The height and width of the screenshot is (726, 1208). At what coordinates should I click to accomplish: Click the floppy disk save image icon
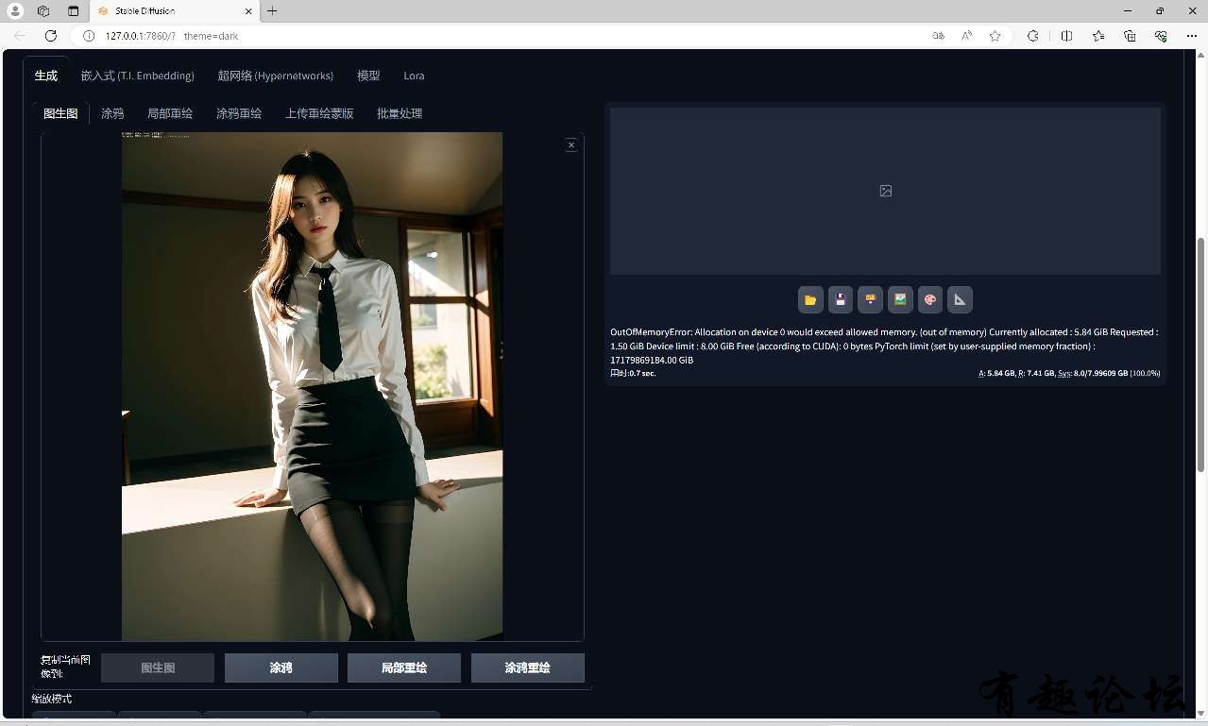tap(841, 300)
